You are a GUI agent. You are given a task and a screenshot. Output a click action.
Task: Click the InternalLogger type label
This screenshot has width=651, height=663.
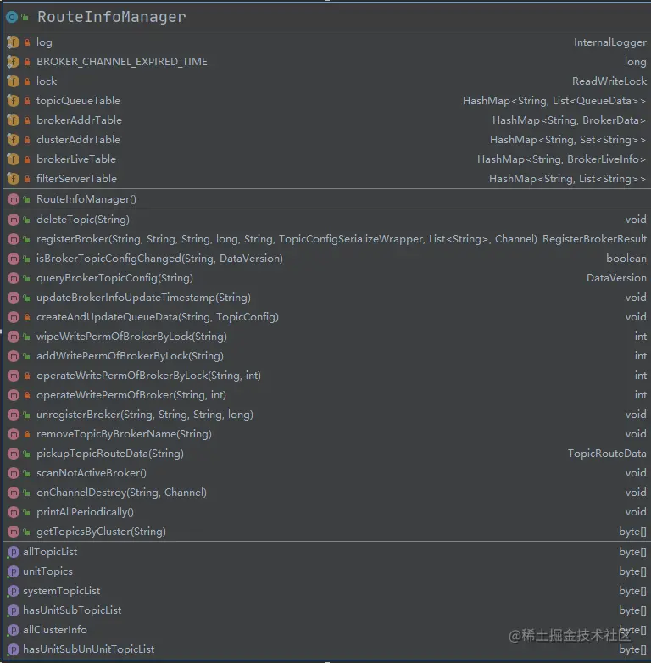coord(610,42)
